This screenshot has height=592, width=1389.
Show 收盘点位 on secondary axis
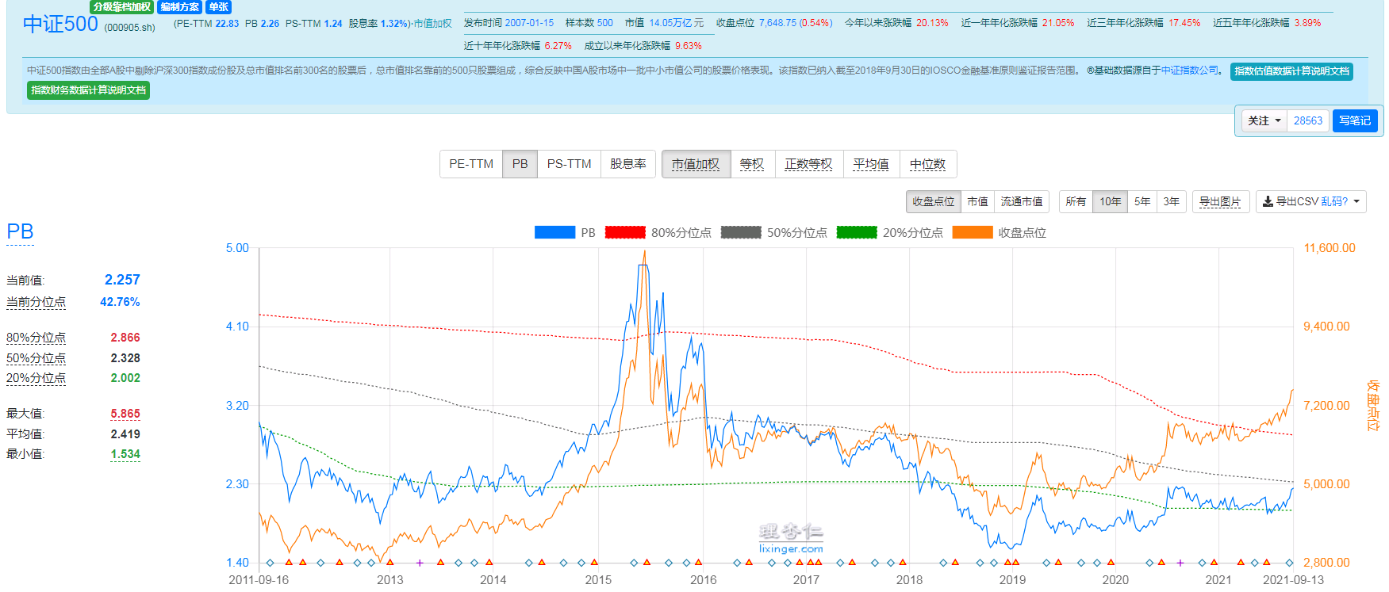pos(934,202)
